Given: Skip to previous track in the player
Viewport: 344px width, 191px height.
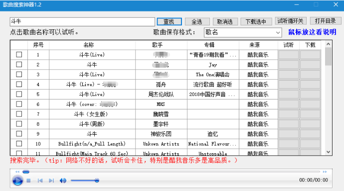Looking at the screenshot, I should tap(40, 181).
